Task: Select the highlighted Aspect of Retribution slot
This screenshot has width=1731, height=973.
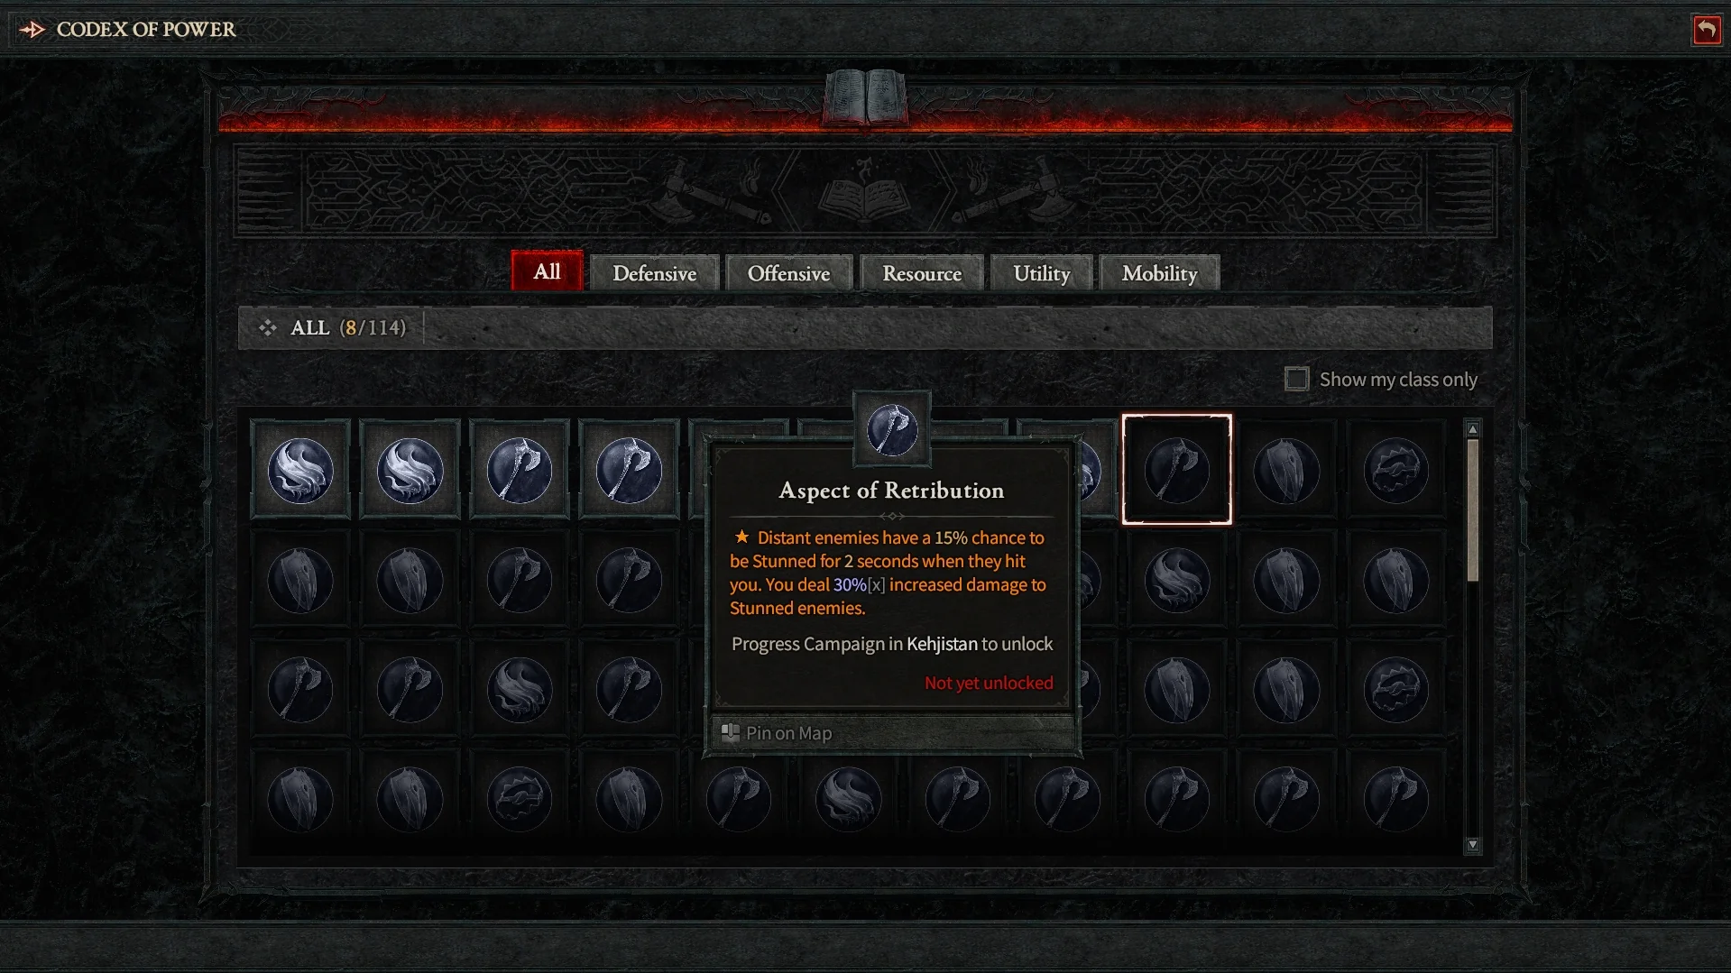Action: pos(1177,470)
